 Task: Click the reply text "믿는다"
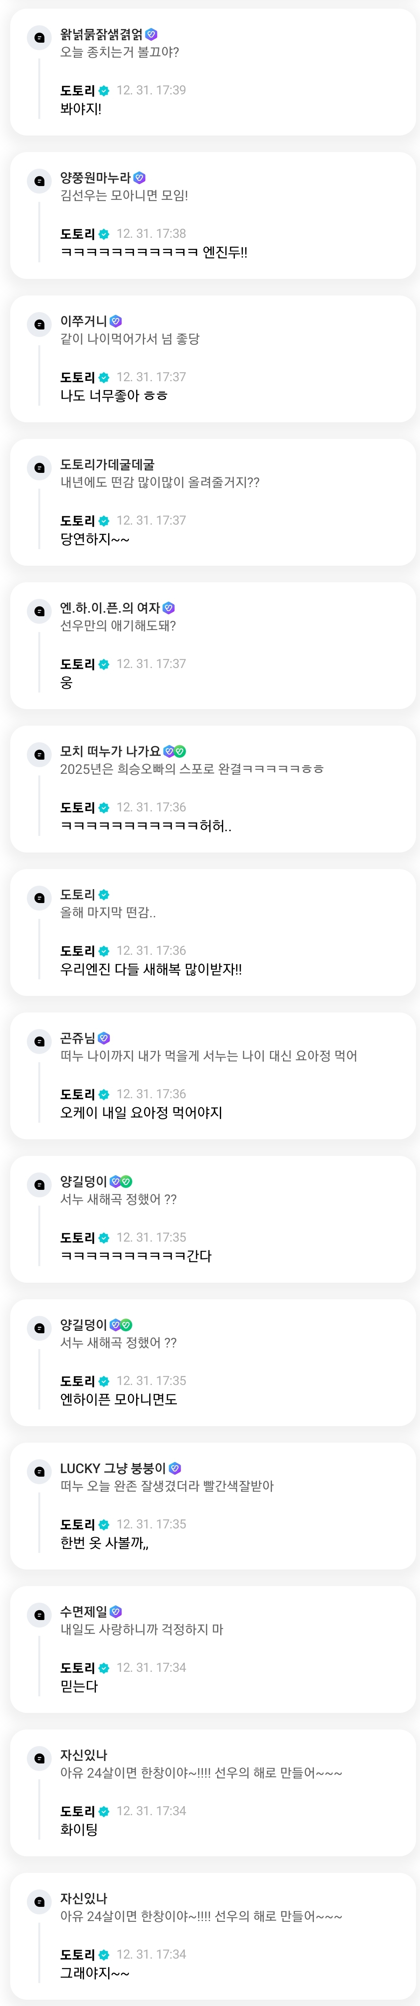coord(79,1686)
